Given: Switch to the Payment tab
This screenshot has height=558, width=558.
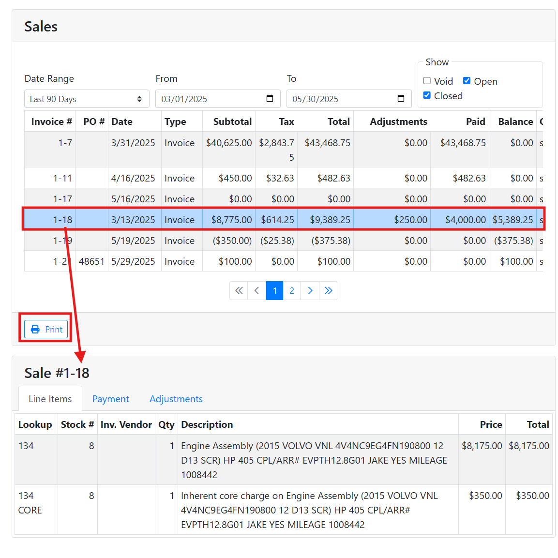Looking at the screenshot, I should 110,398.
